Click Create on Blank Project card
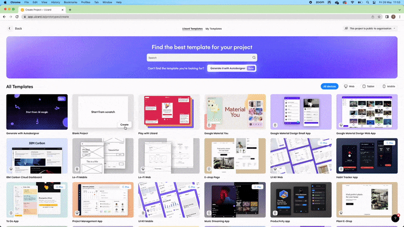404x227 pixels. [x=124, y=124]
